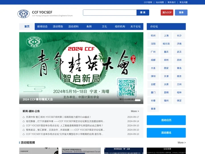Select the 南京 sub-forum
Screen dimensions: 205x154
tap(179, 76)
